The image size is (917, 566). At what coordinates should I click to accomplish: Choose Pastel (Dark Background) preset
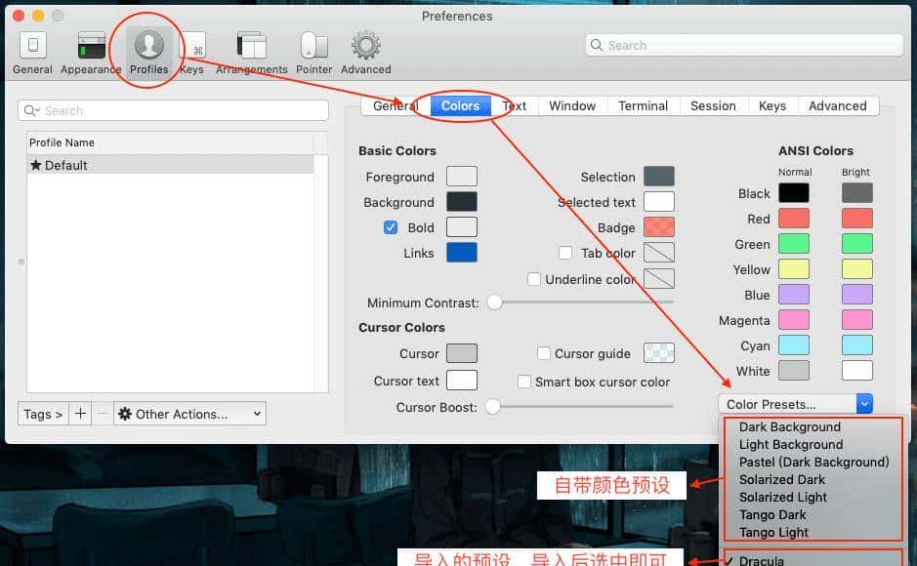(813, 462)
